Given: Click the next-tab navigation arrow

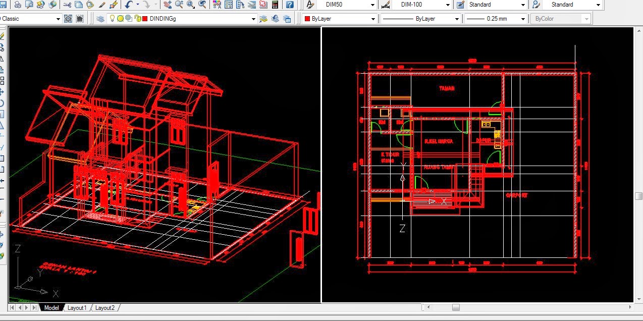Looking at the screenshot, I should (27, 307).
